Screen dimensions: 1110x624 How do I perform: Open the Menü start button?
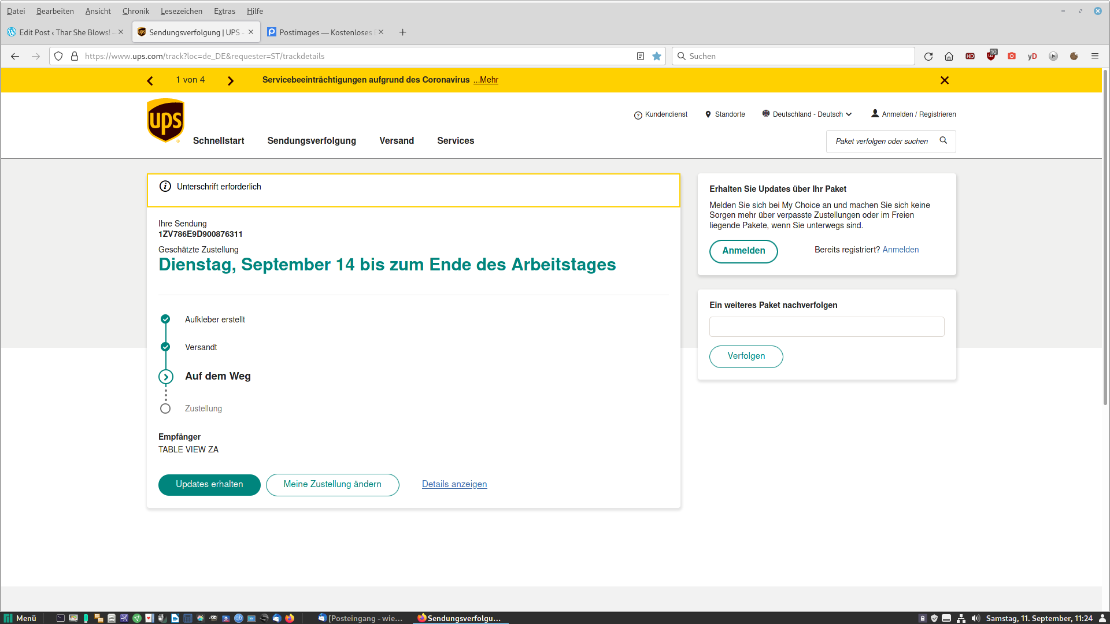coord(21,618)
